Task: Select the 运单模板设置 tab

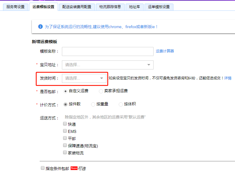Action: coord(159,7)
